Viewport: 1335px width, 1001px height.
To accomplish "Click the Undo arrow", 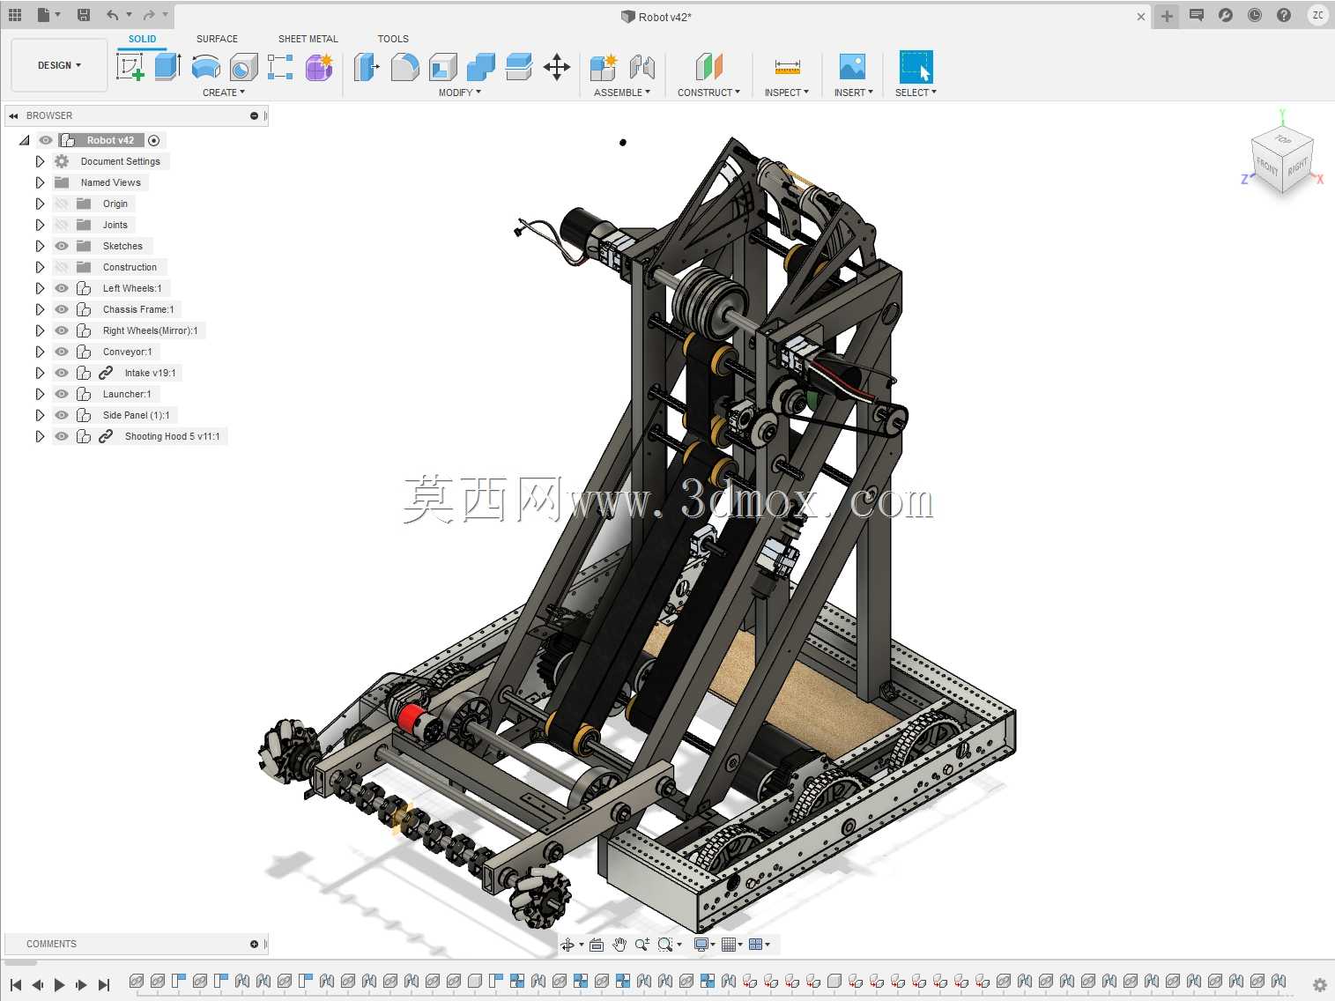I will coord(112,15).
